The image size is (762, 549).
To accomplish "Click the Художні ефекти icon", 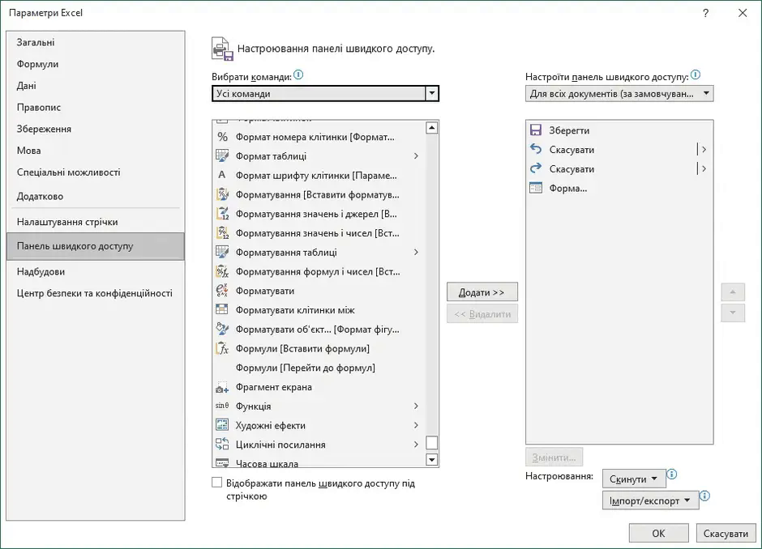I will 222,425.
